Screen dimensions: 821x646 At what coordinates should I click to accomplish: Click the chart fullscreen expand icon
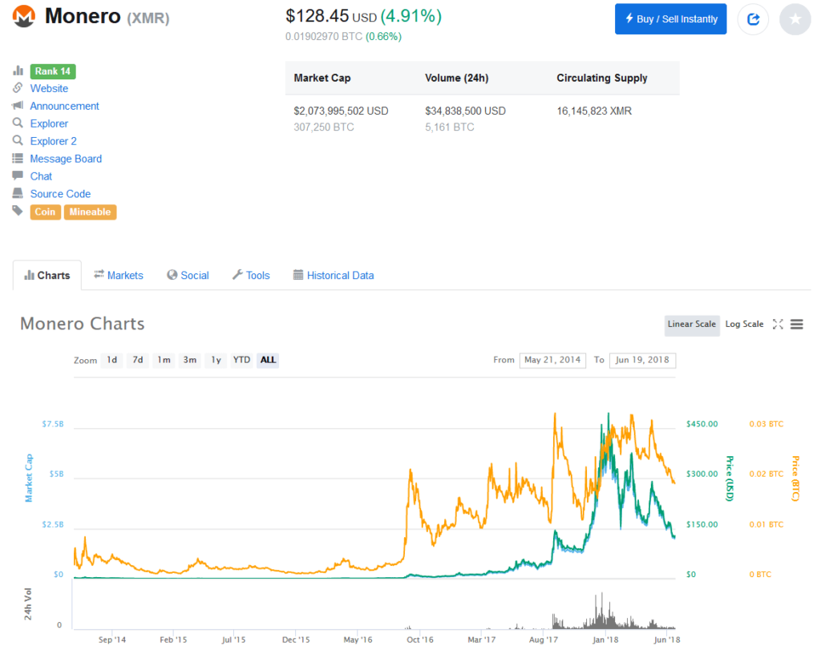777,324
